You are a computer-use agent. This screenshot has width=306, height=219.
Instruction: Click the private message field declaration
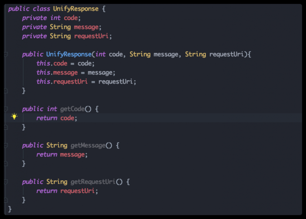pos(86,27)
